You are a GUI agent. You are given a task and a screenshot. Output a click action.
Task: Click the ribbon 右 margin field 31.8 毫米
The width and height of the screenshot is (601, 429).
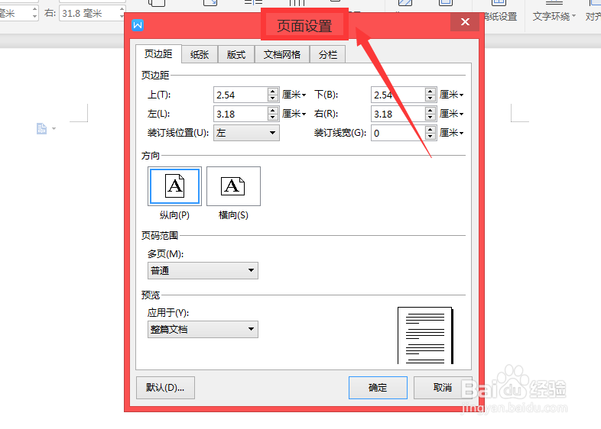pyautogui.click(x=89, y=14)
